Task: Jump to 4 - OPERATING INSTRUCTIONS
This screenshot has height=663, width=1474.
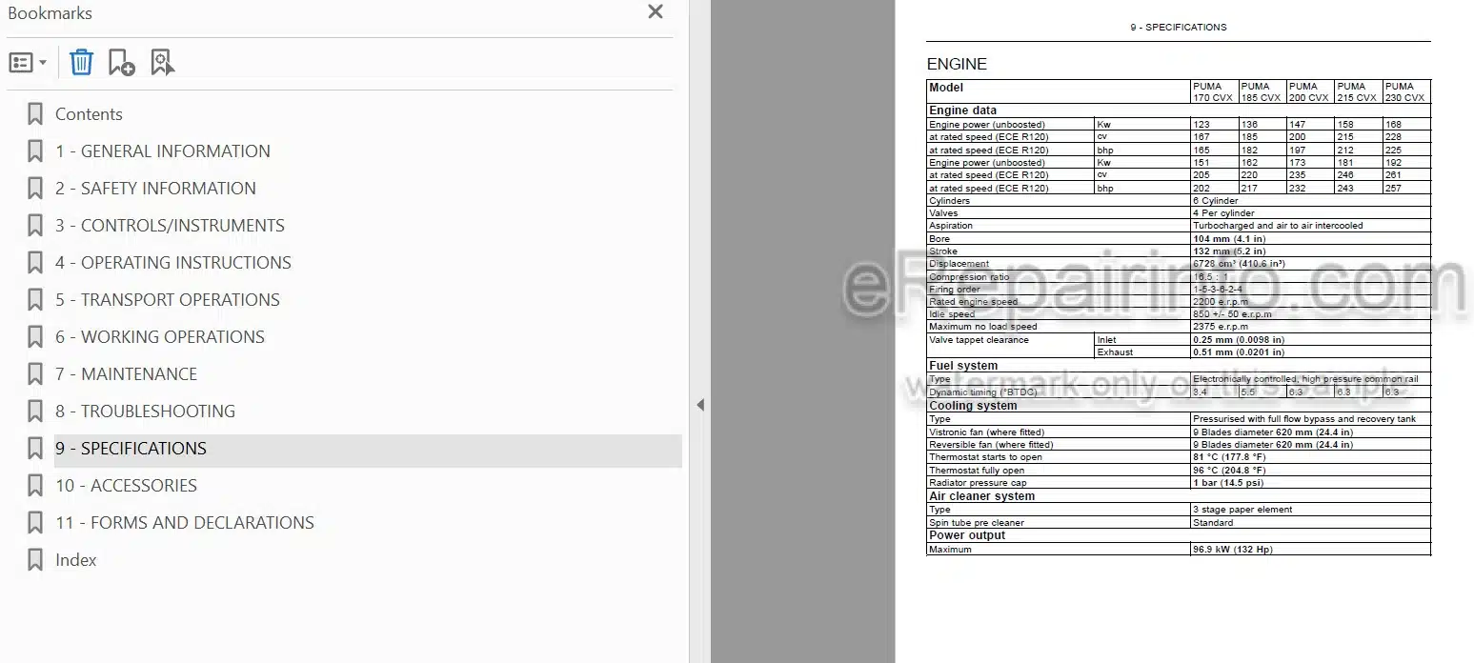Action: (173, 263)
